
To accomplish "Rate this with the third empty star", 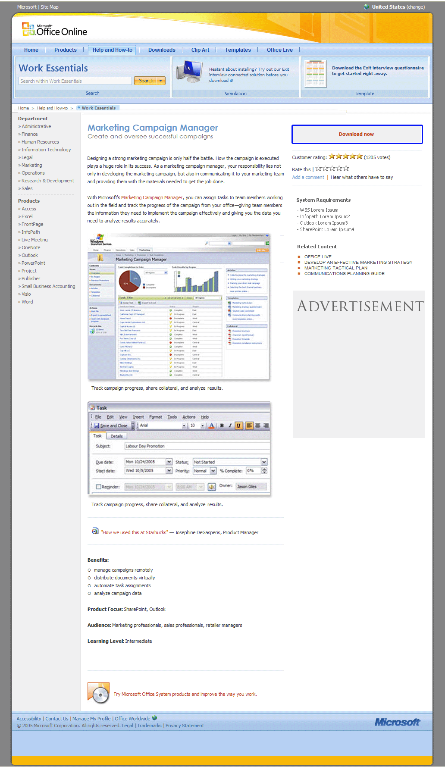I will point(332,169).
